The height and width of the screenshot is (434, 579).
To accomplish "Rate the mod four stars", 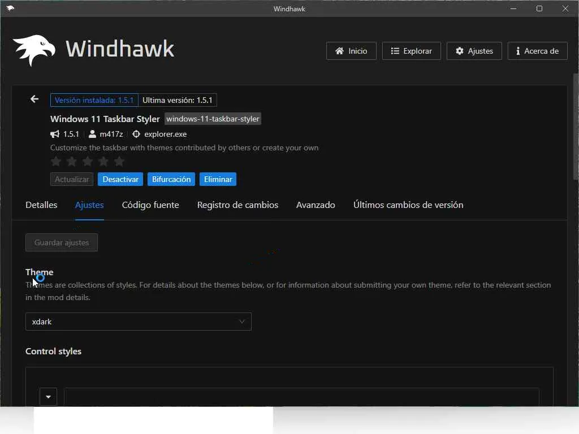I will [103, 161].
